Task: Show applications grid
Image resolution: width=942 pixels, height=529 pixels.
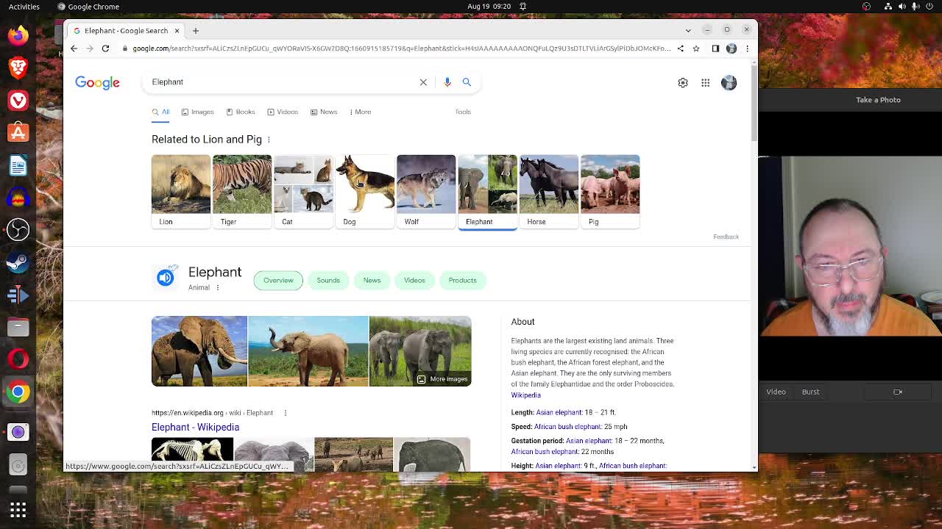Action: pos(18,510)
